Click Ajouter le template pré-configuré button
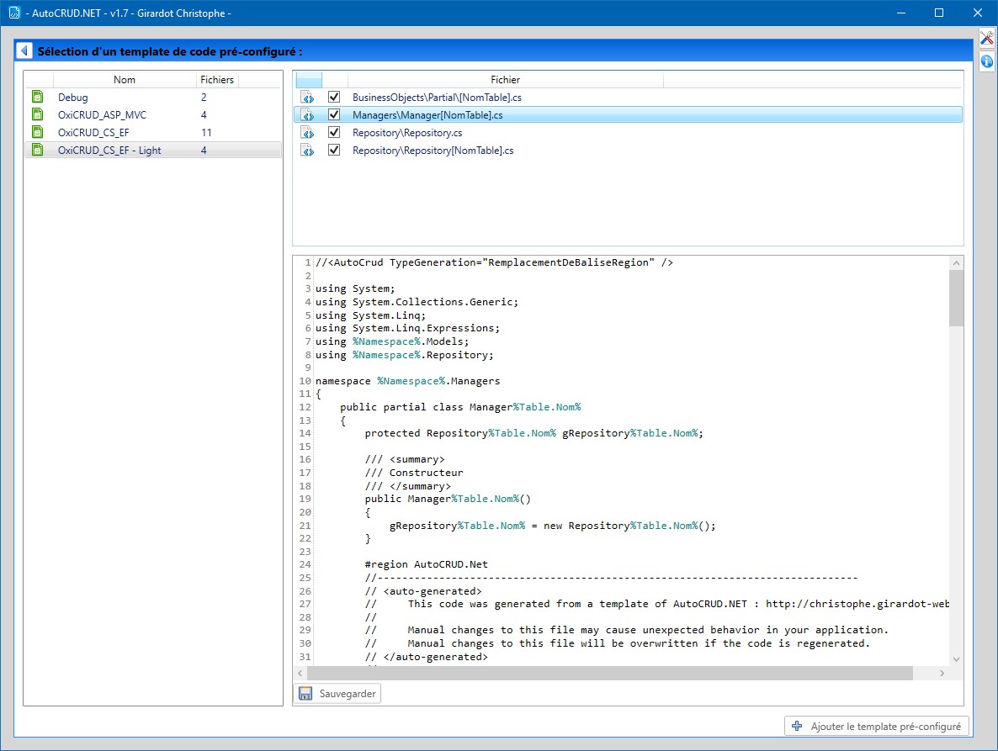Screen dimensions: 998x751 tap(877, 727)
